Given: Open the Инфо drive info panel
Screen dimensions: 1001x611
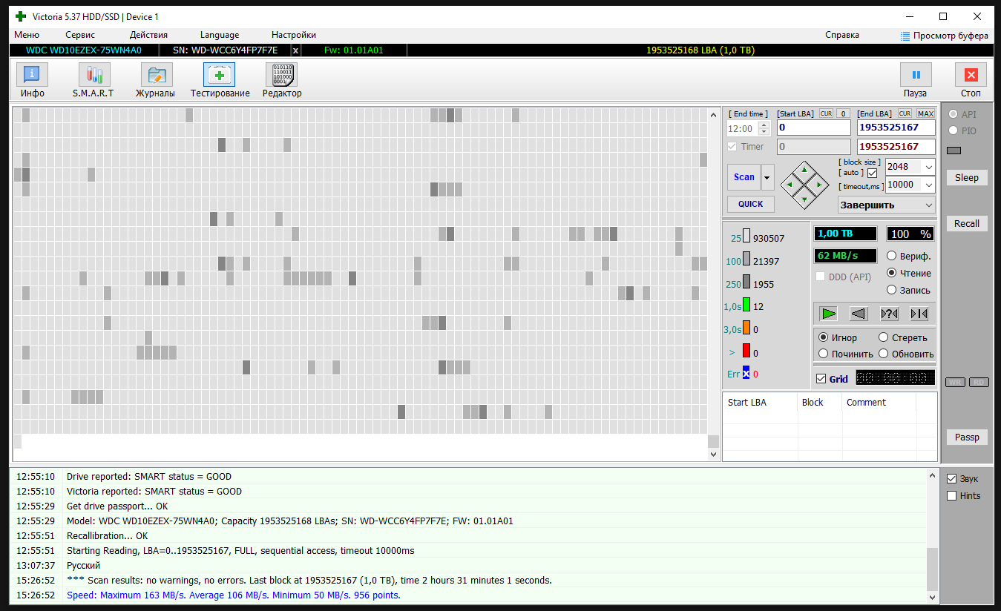Looking at the screenshot, I should (32, 80).
